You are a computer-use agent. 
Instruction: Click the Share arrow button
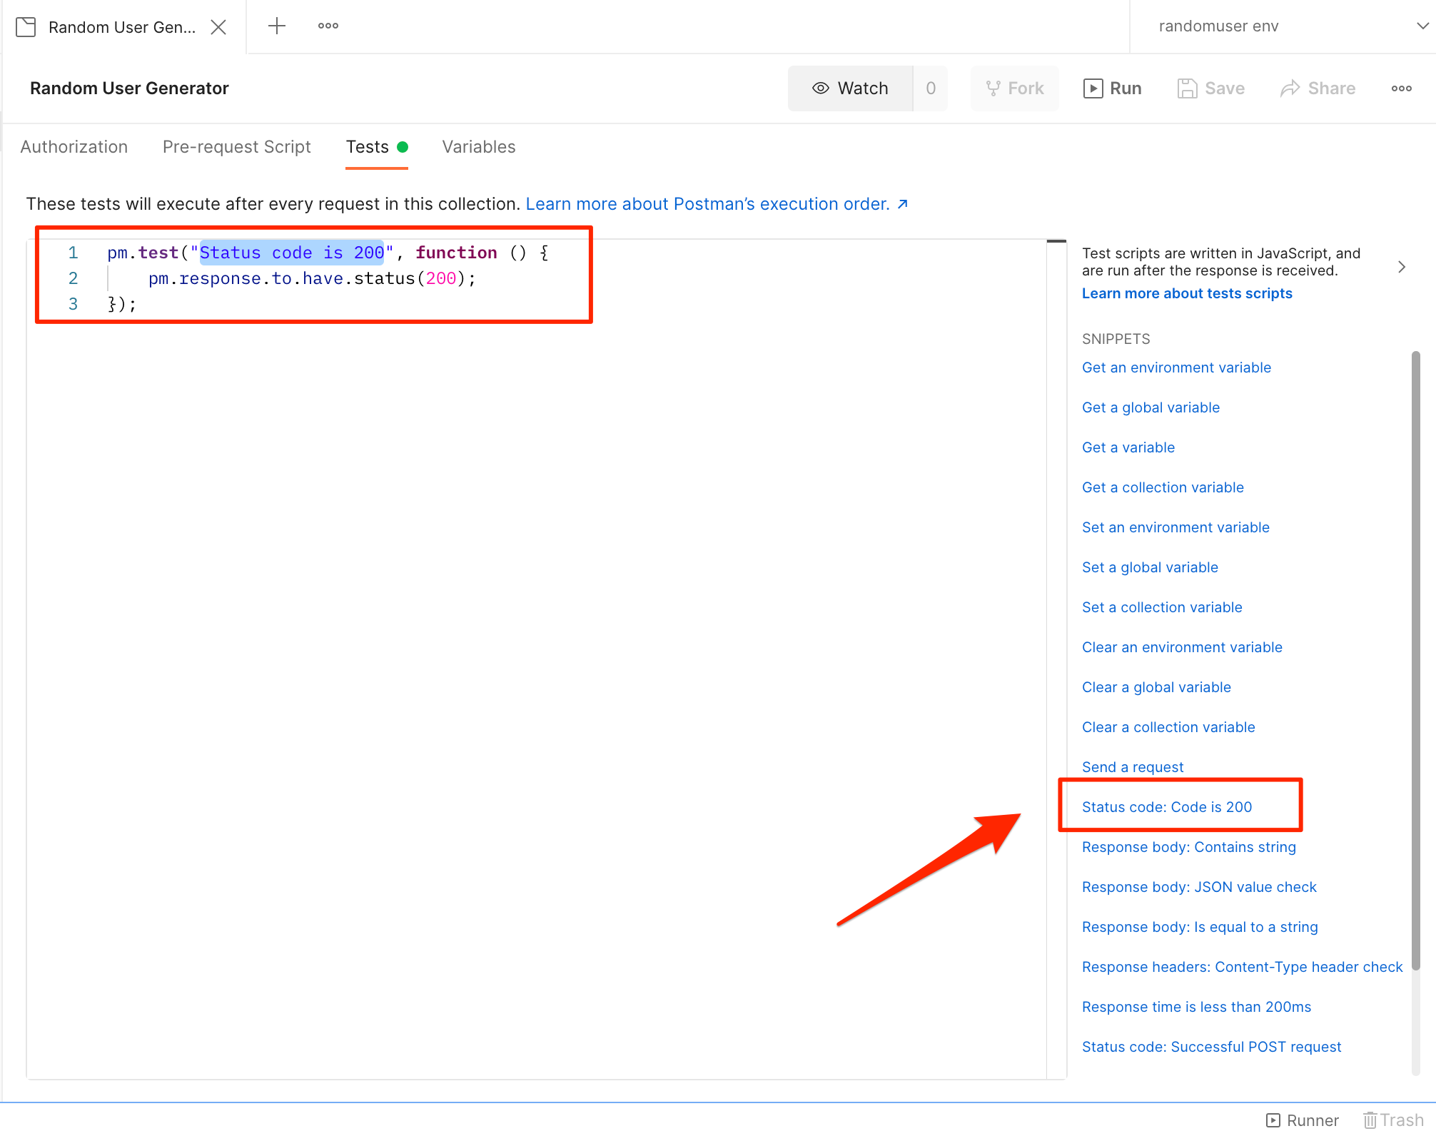(x=1318, y=88)
